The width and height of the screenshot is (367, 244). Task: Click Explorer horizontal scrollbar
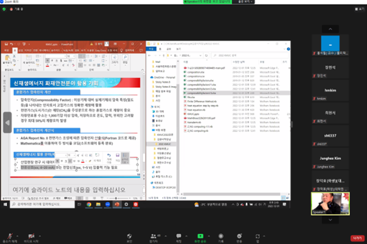tap(232, 194)
